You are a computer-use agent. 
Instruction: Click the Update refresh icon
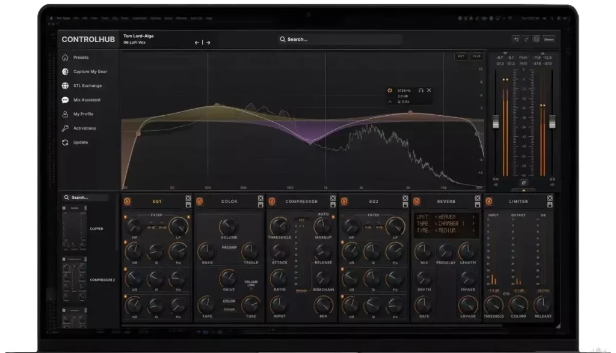coord(65,143)
